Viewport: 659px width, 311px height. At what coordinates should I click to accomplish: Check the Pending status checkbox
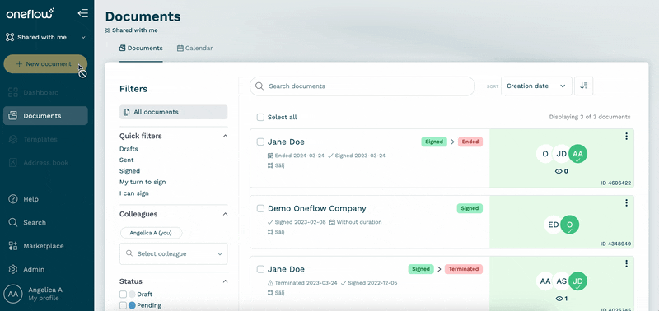click(123, 305)
